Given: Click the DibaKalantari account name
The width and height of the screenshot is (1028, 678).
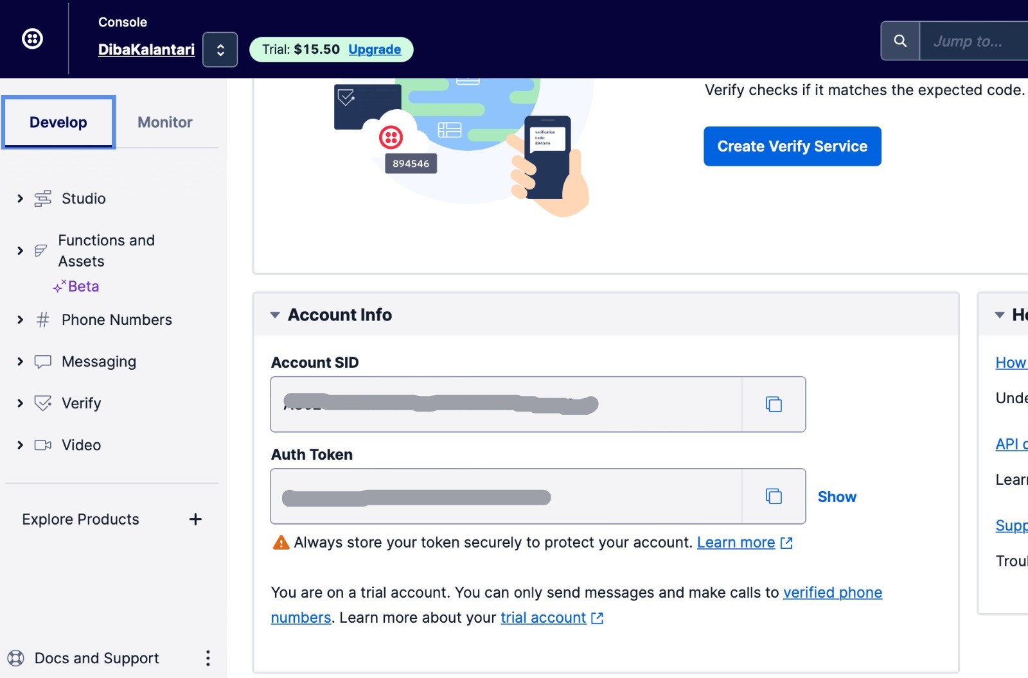Looking at the screenshot, I should pos(146,49).
